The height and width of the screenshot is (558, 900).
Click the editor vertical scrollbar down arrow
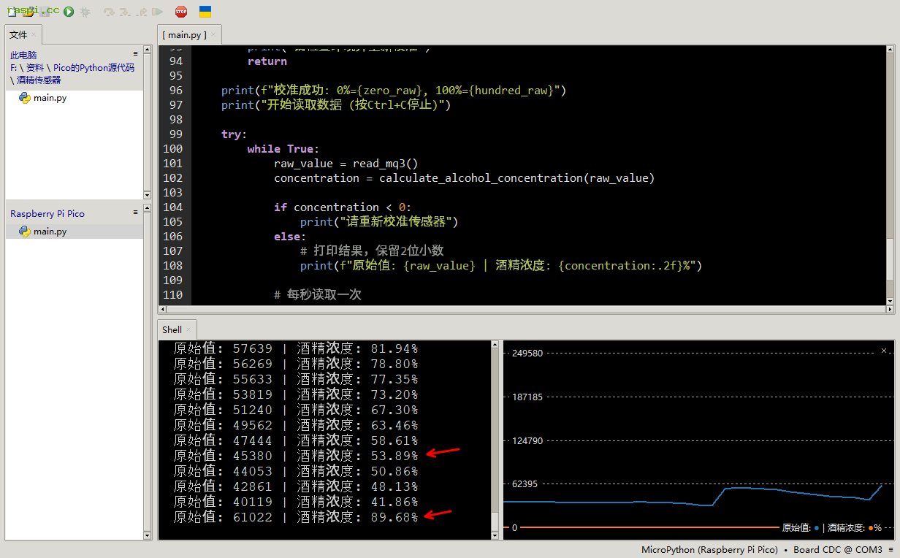[x=890, y=300]
